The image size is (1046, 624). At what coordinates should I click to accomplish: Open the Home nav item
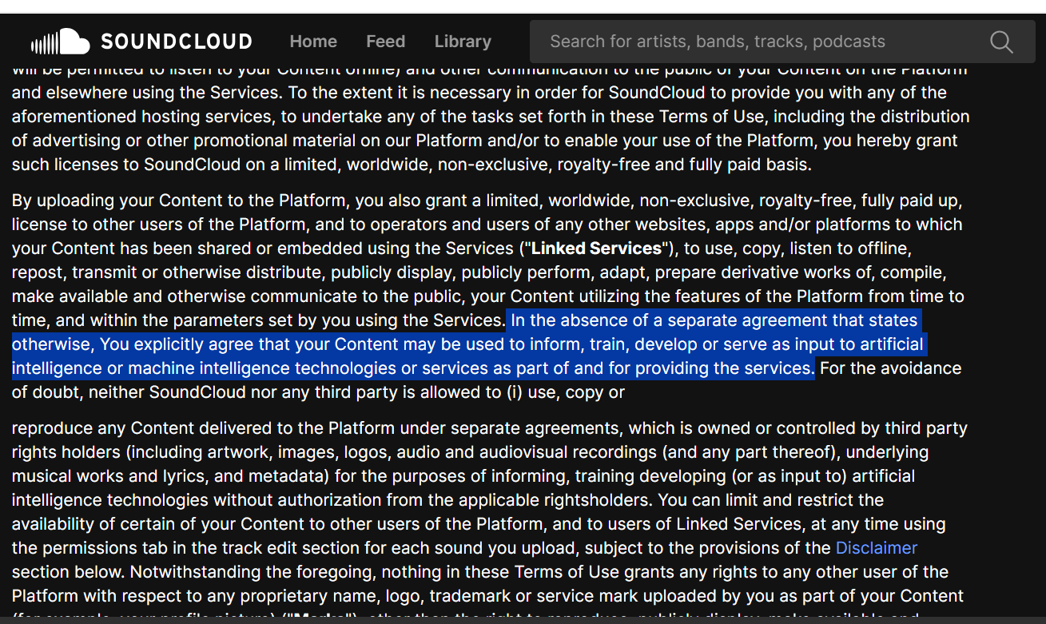(x=313, y=42)
